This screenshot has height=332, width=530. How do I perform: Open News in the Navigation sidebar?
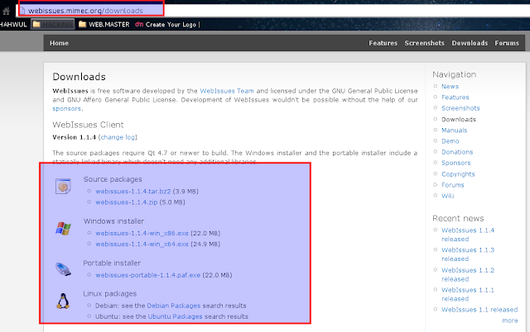(x=450, y=86)
